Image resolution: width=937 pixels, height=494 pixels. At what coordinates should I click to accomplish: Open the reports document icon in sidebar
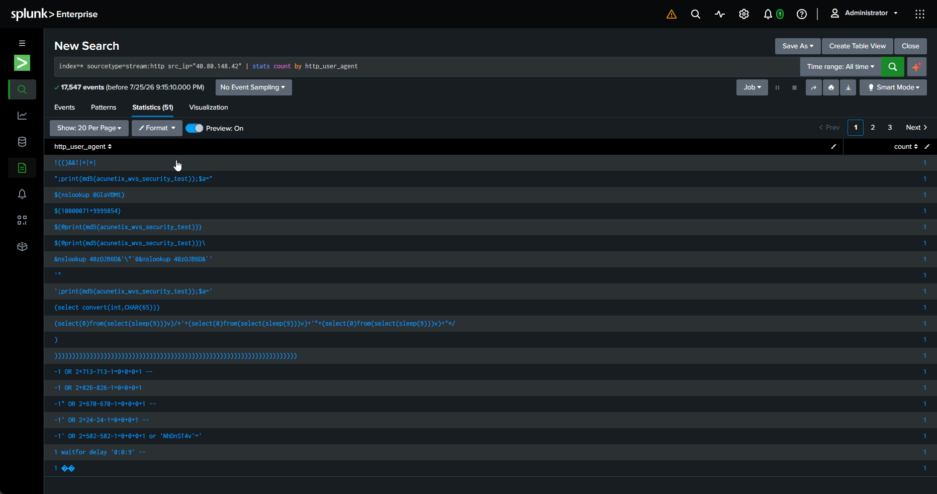point(22,168)
